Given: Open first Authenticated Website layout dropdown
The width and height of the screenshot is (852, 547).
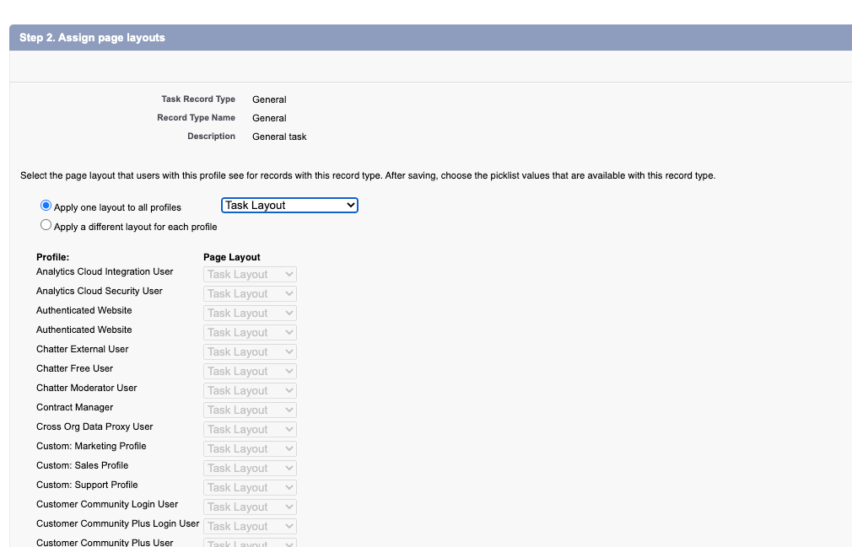Looking at the screenshot, I should [250, 314].
